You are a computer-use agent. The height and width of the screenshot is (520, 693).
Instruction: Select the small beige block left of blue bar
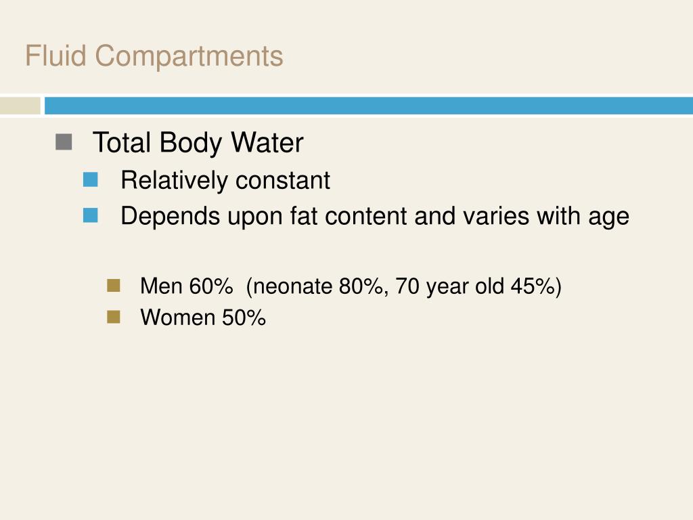pos(20,106)
